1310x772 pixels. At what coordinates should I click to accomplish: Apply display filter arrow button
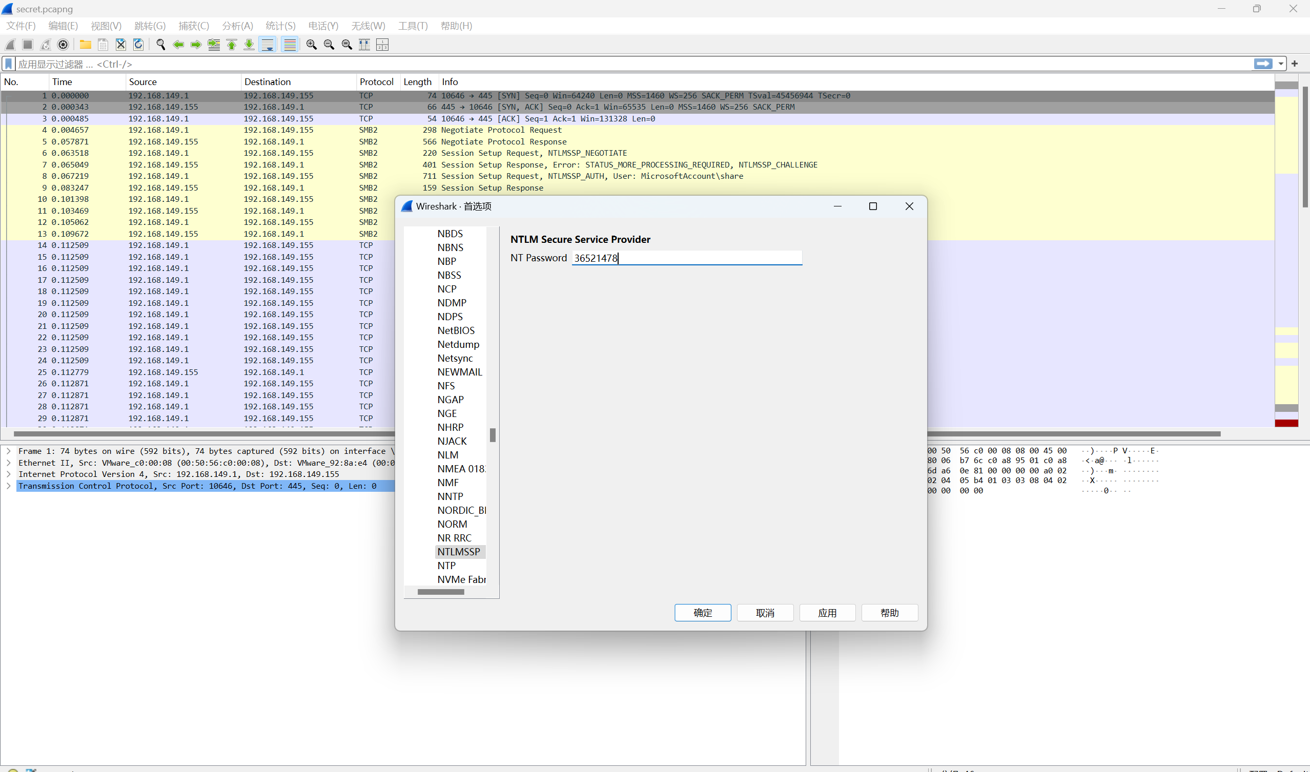click(1263, 64)
